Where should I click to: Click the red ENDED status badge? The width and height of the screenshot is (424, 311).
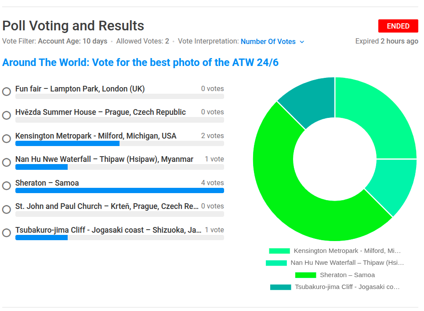point(398,26)
